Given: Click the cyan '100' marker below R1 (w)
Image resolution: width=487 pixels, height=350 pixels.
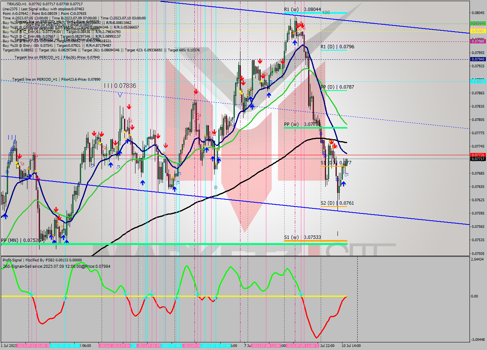Looking at the screenshot, I should [325, 13].
